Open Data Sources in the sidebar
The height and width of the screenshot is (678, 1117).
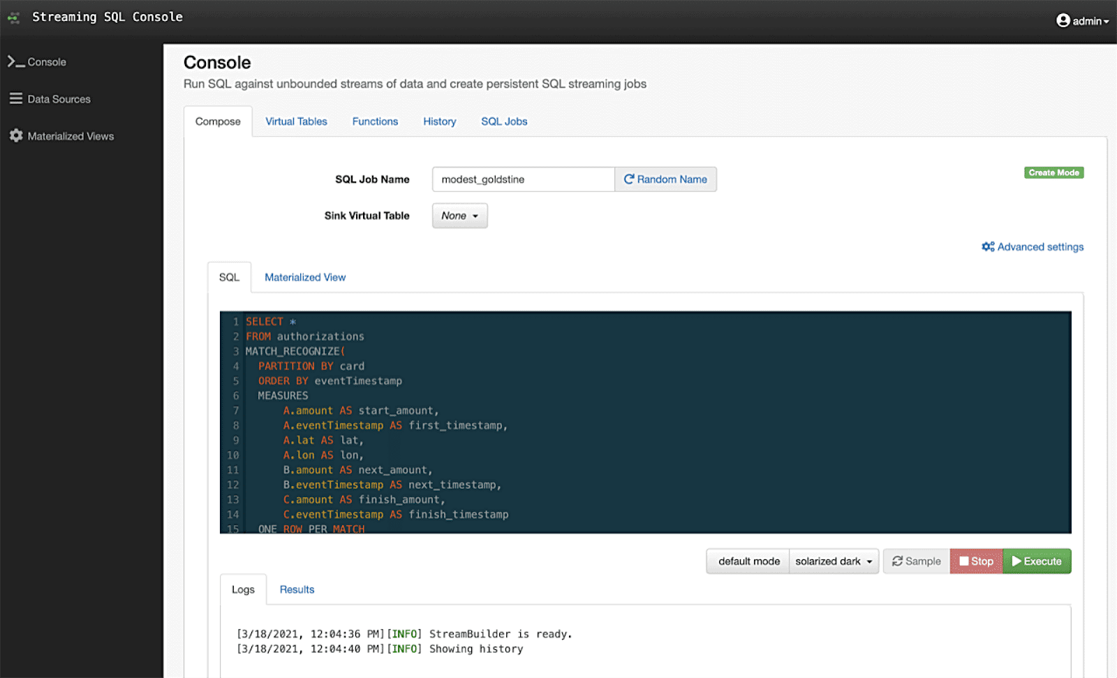click(x=50, y=98)
